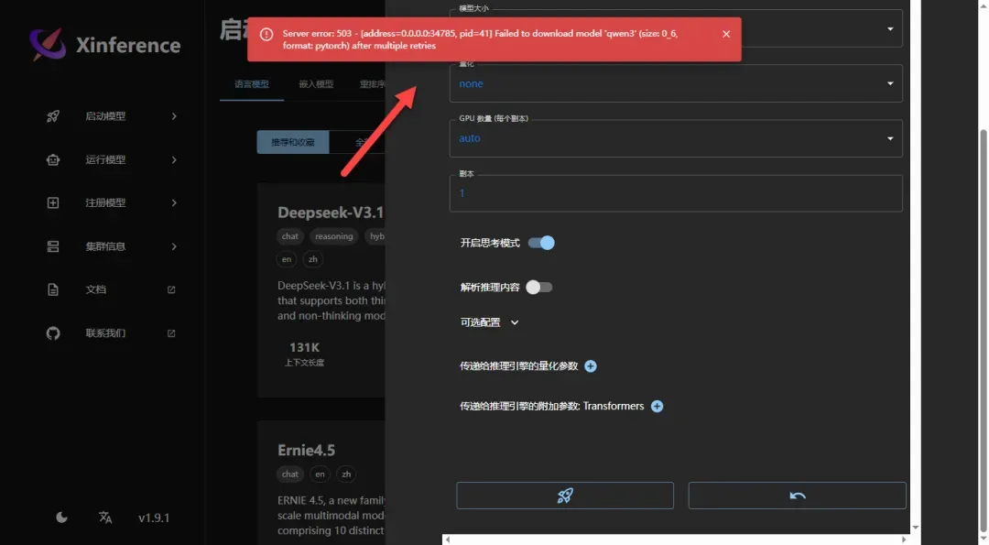Image resolution: width=989 pixels, height=545 pixels.
Task: Open the language translation icon
Action: pos(105,518)
